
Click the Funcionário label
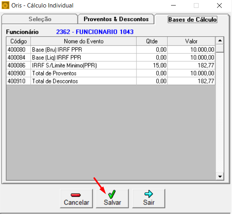22,32
